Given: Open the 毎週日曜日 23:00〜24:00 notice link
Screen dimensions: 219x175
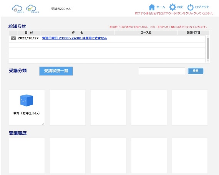Looking at the screenshot, I should (75, 38).
